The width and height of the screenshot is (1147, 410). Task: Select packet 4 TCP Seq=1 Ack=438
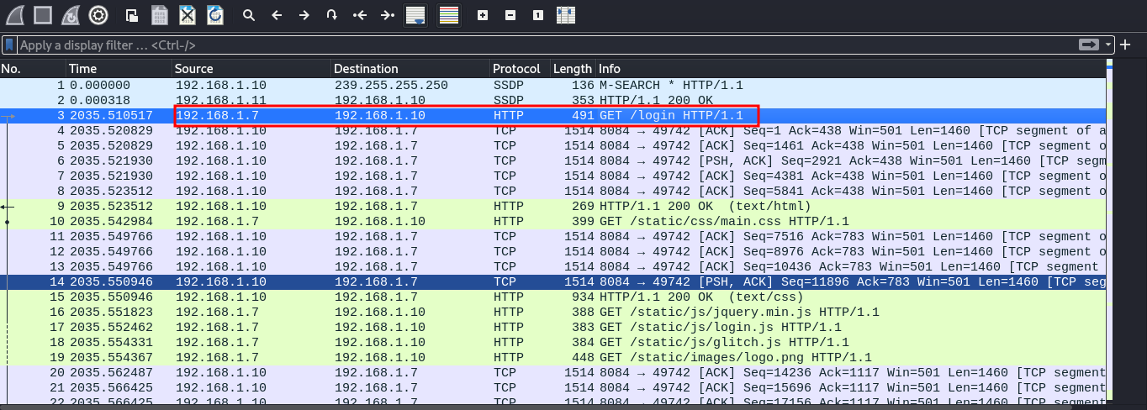[x=552, y=131]
